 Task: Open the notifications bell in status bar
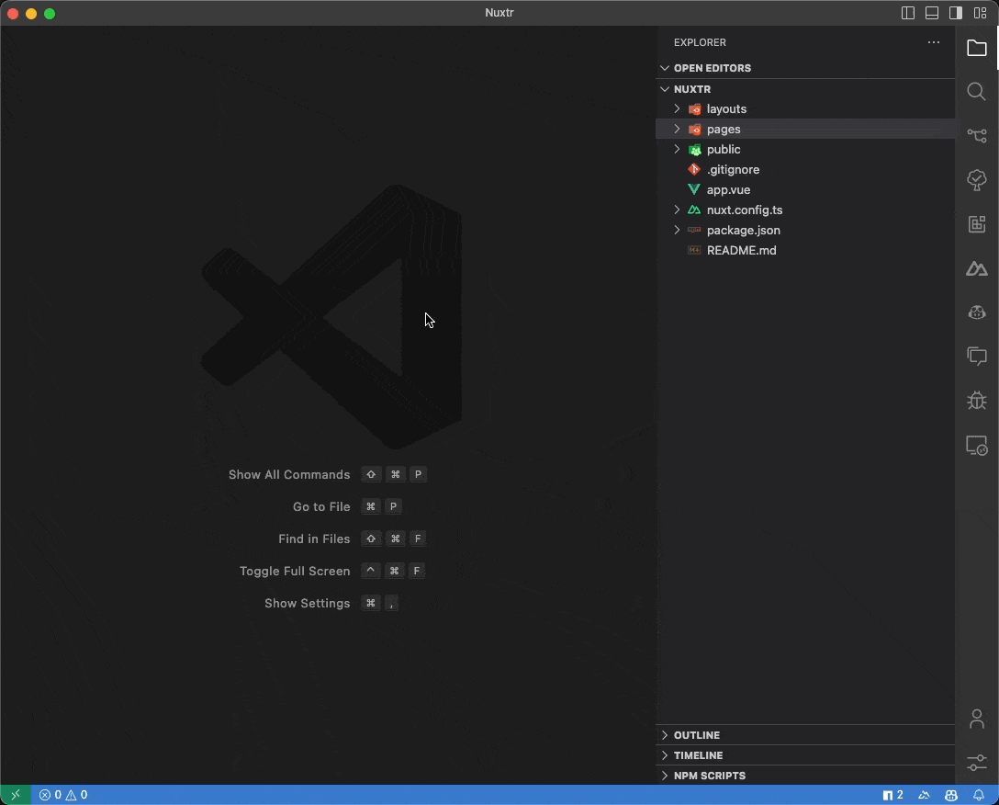point(979,795)
